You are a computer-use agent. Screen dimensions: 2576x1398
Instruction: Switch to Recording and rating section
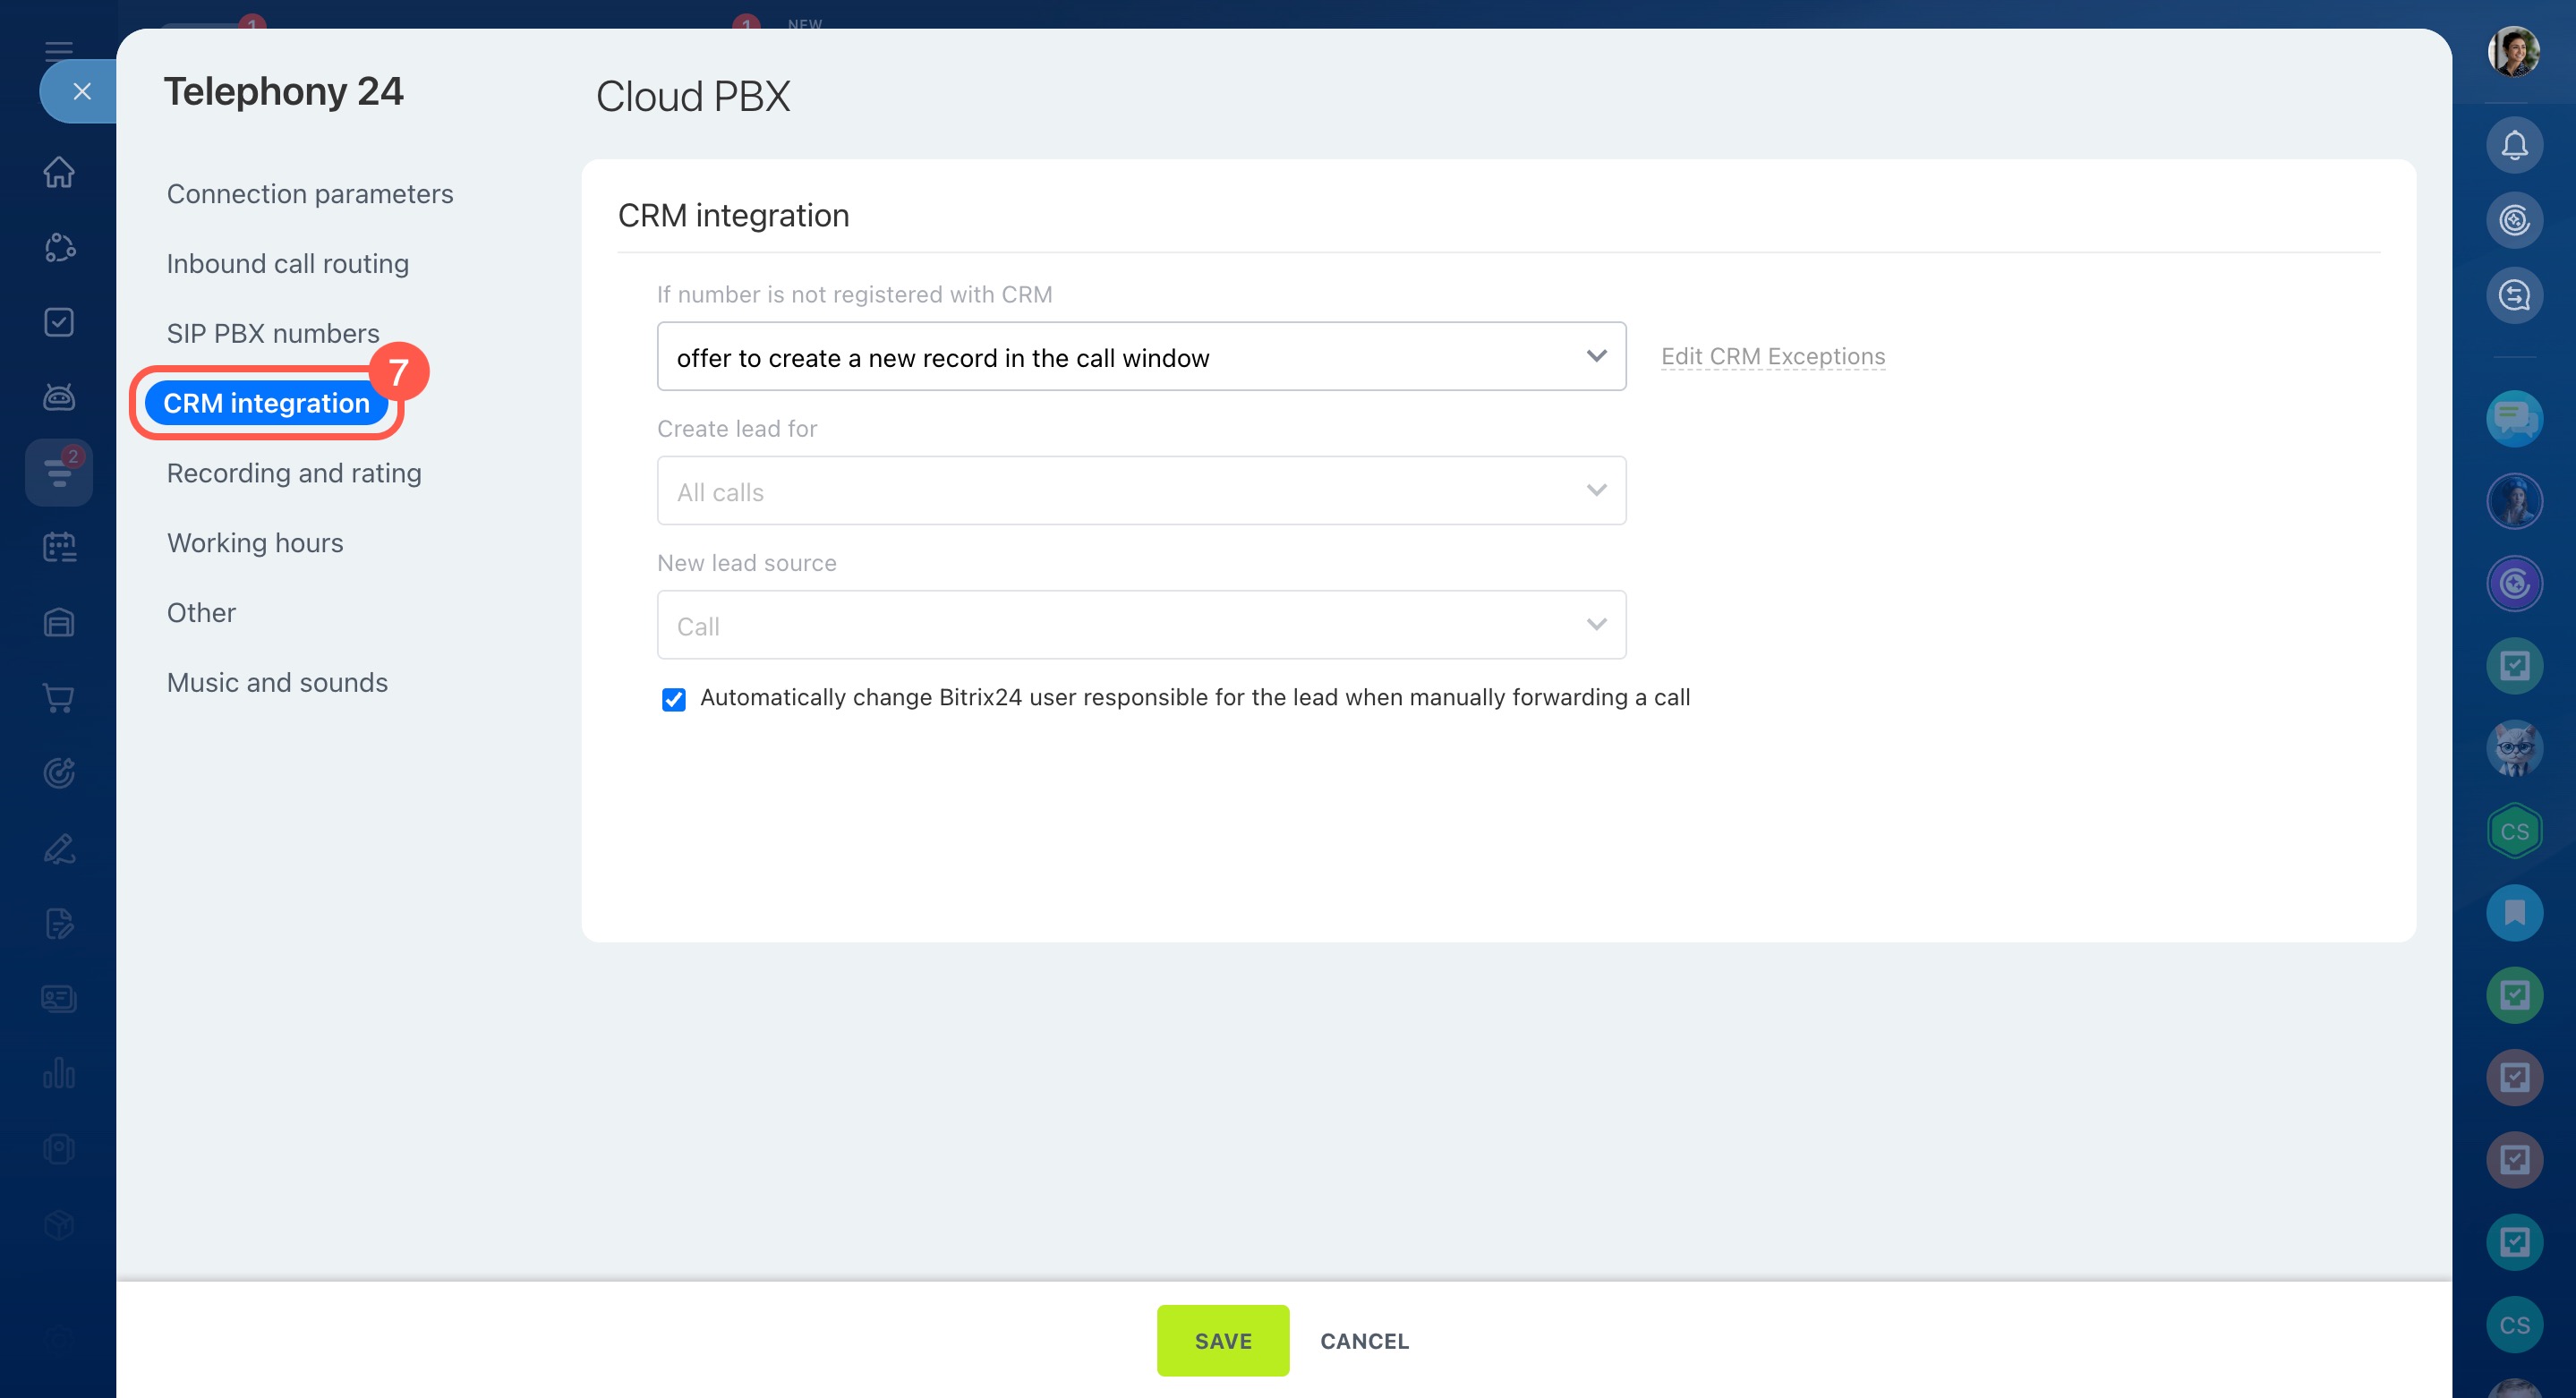click(294, 473)
